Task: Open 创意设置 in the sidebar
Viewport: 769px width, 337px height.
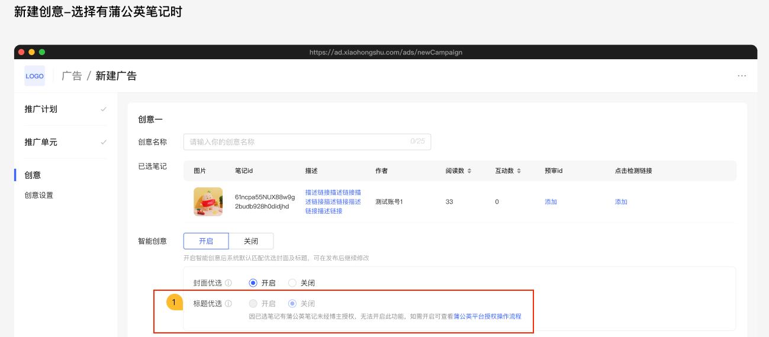Action: coord(39,195)
